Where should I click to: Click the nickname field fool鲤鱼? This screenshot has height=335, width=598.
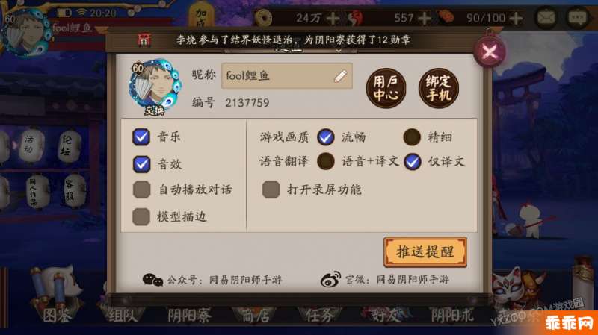[287, 76]
